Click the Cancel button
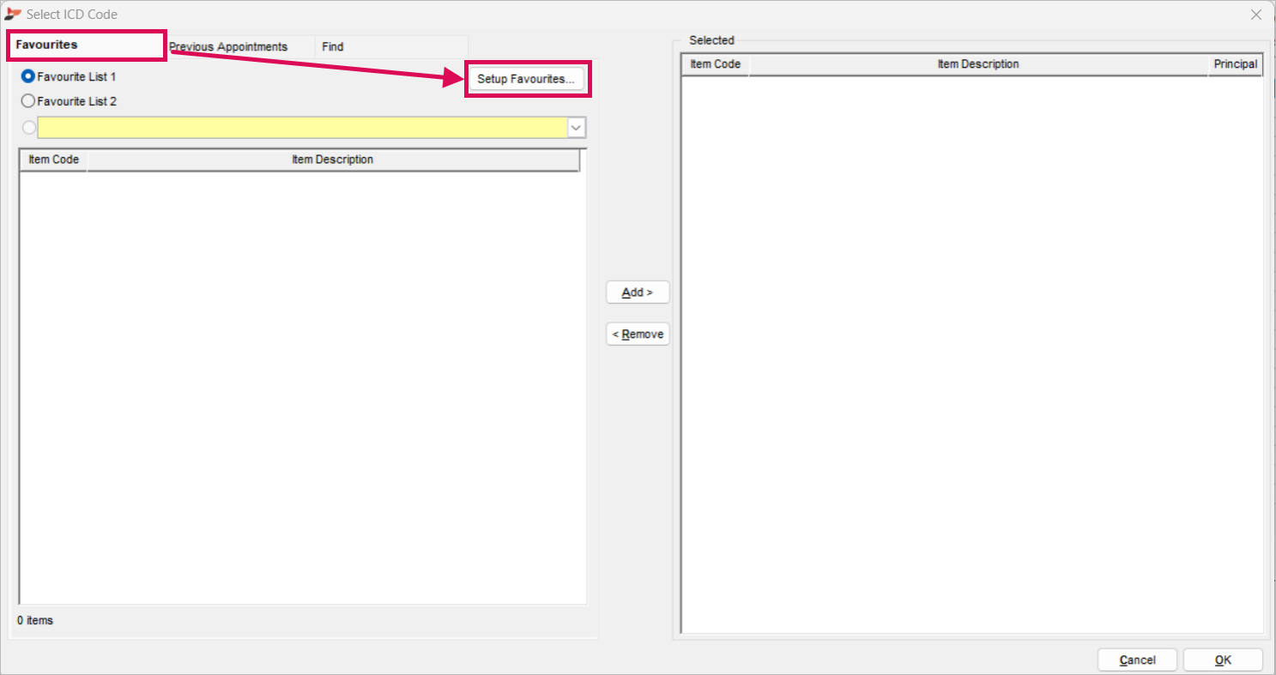 (1137, 660)
